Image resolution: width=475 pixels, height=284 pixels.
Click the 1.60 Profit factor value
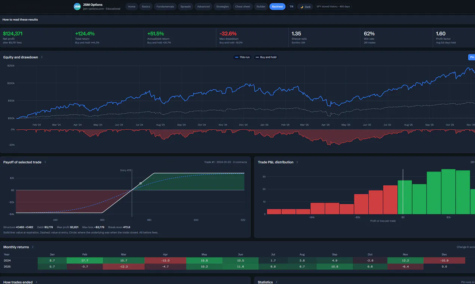click(x=441, y=34)
